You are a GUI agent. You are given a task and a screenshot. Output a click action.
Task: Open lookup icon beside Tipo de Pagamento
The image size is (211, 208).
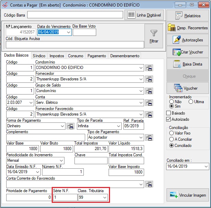point(149,137)
